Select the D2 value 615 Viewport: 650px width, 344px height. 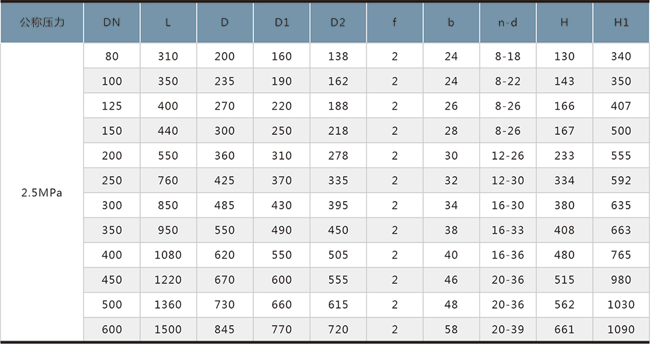pos(338,305)
